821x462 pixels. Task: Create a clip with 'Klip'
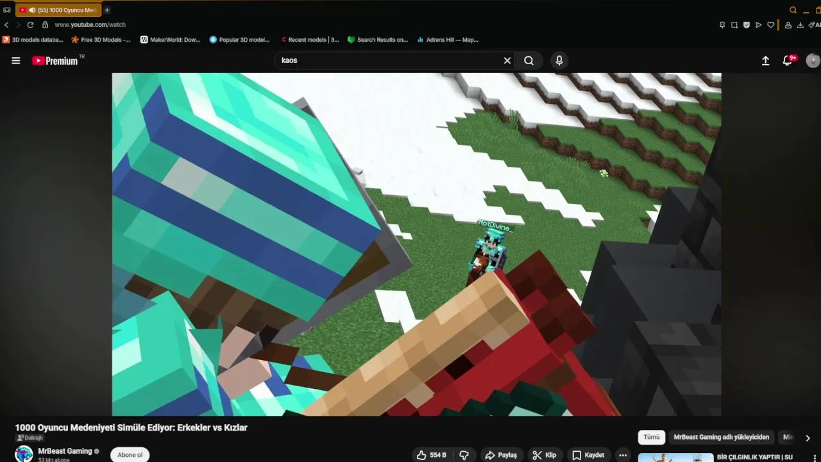coord(545,455)
